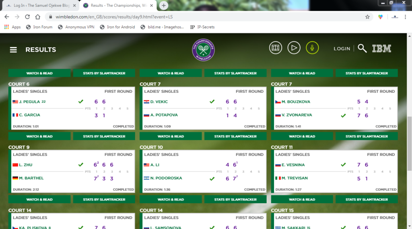Open the Apps bookmark
The image size is (412, 229).
click(12, 27)
